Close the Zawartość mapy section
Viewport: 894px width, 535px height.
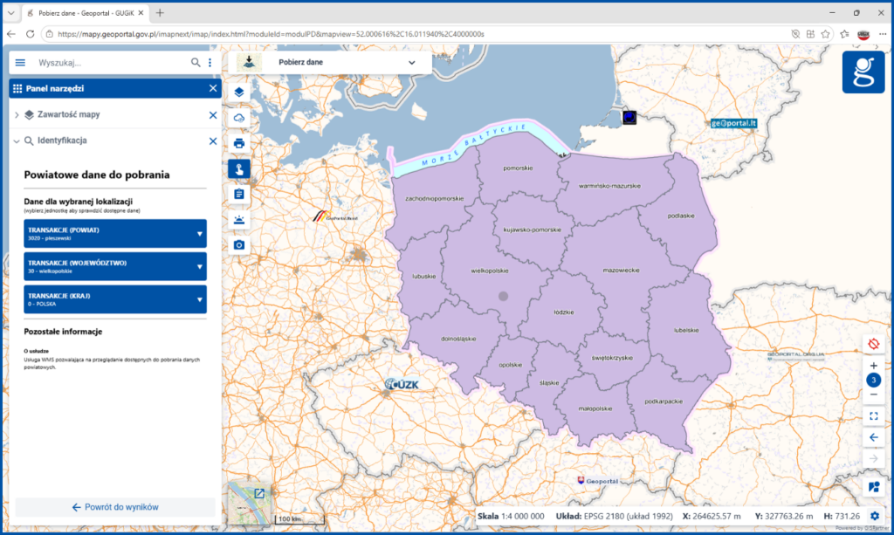point(213,115)
